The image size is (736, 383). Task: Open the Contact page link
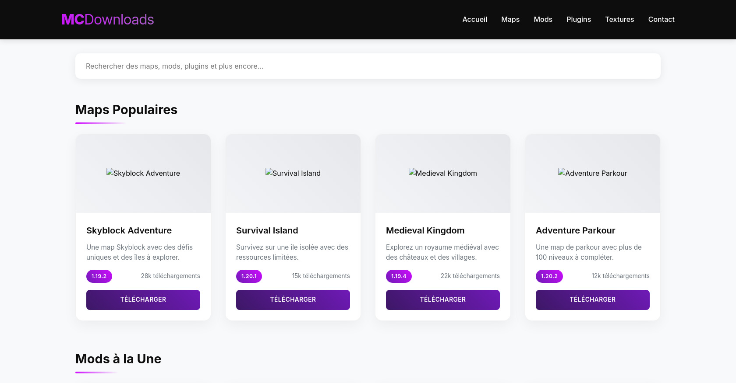[661, 20]
